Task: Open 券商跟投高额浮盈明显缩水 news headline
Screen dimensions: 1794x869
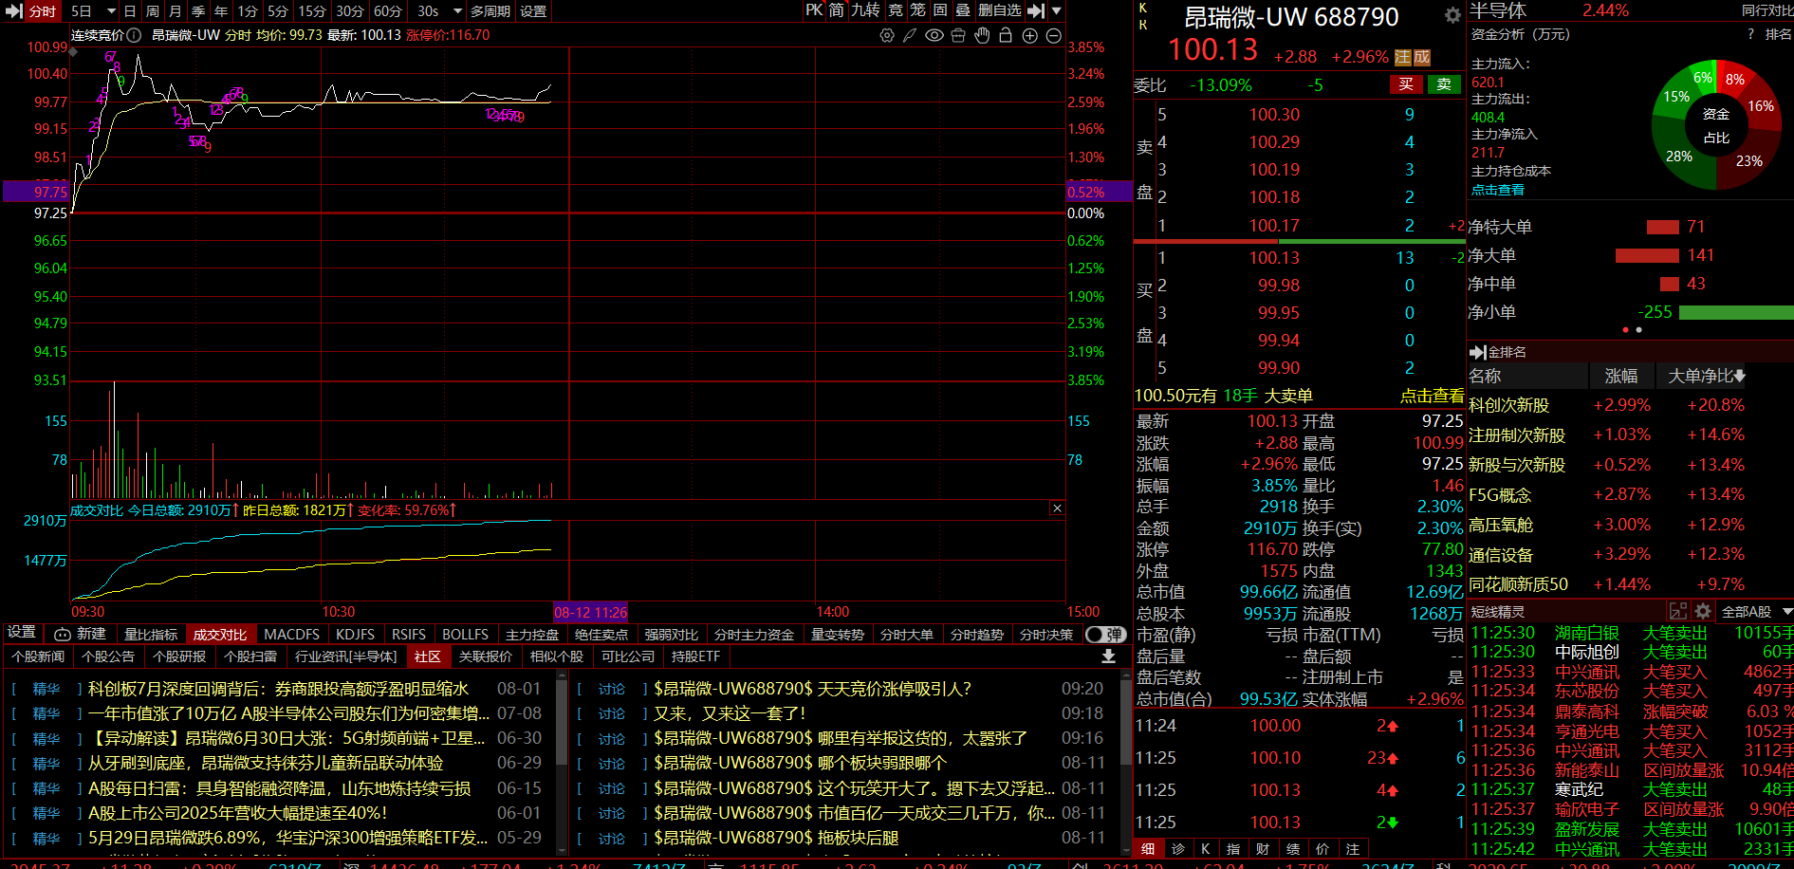Action: point(278,689)
